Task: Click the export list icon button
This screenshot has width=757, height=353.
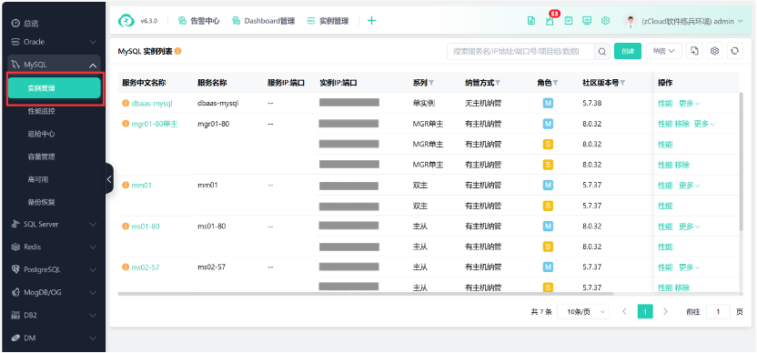Action: pos(694,51)
